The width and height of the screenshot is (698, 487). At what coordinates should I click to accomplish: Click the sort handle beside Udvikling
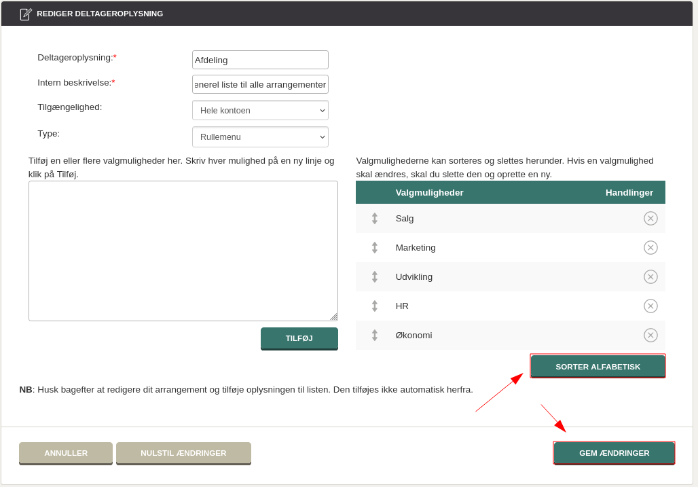(x=374, y=277)
